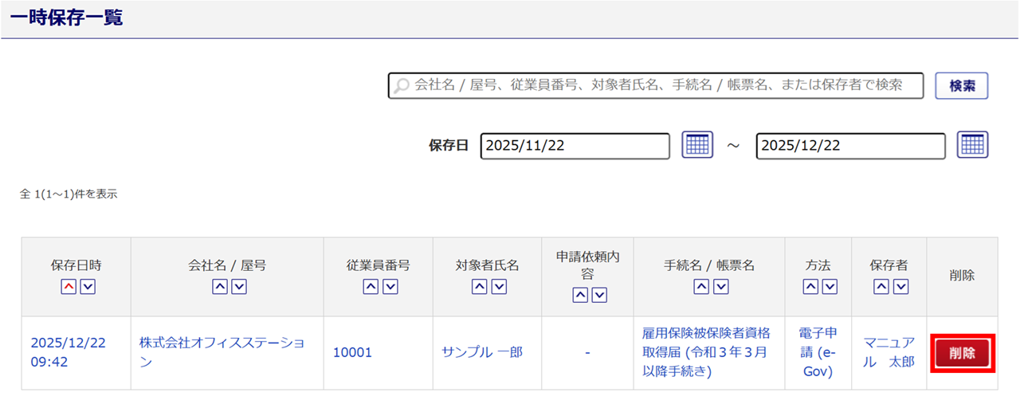Click employee number 10001 link
This screenshot has height=404, width=1020.
coord(352,352)
